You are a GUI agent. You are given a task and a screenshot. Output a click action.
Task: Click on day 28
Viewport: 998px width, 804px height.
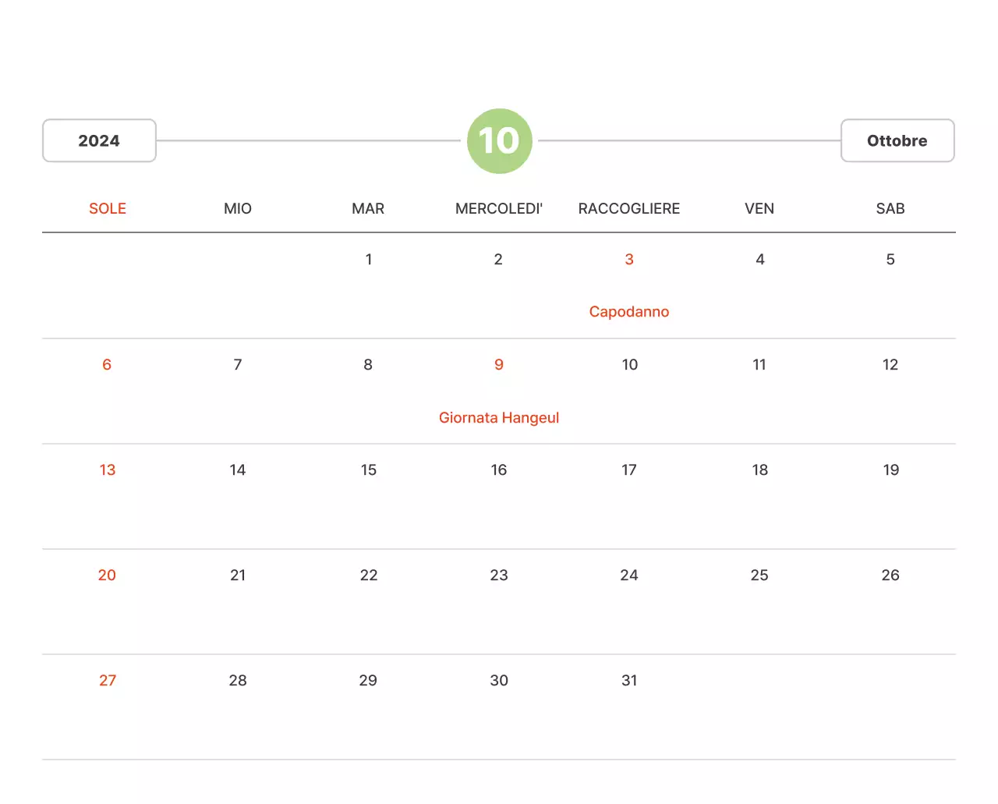(238, 681)
